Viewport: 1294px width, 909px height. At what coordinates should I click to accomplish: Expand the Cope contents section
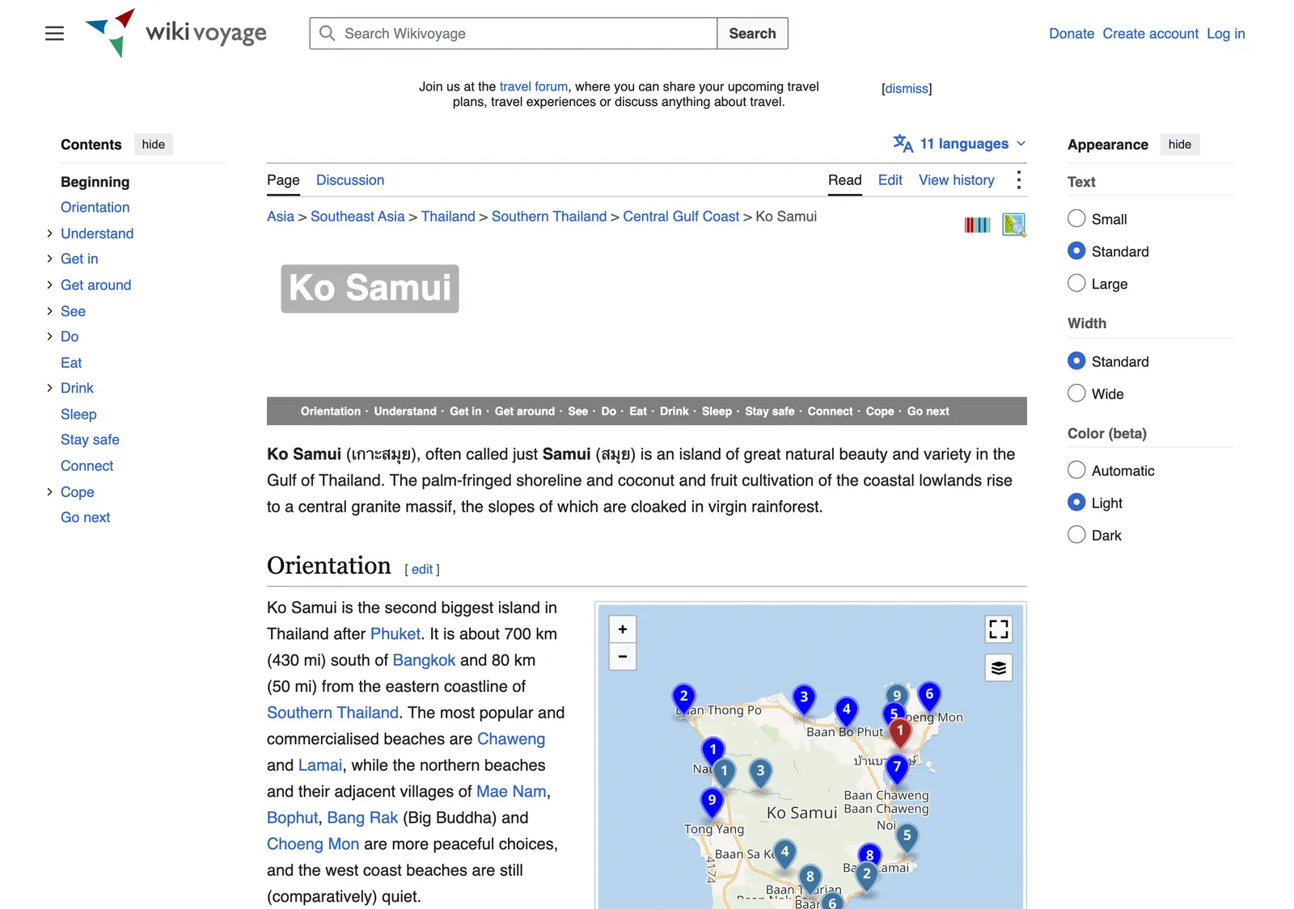[49, 492]
